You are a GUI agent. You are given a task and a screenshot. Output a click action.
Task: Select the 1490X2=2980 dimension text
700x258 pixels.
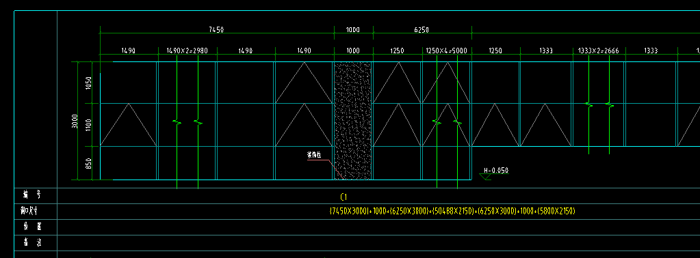[x=187, y=51]
